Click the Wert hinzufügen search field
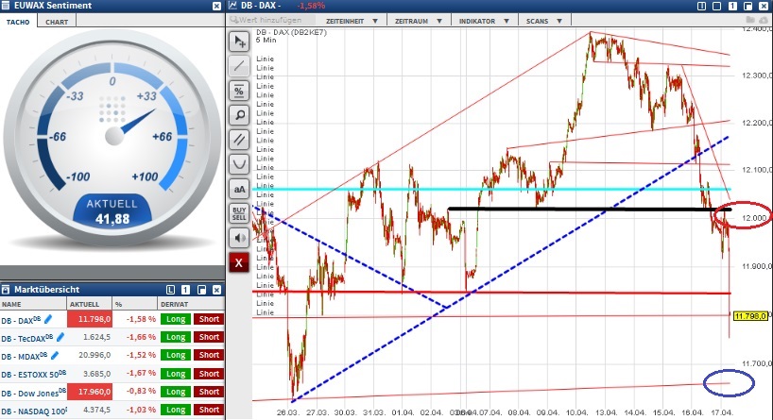 tap(271, 20)
